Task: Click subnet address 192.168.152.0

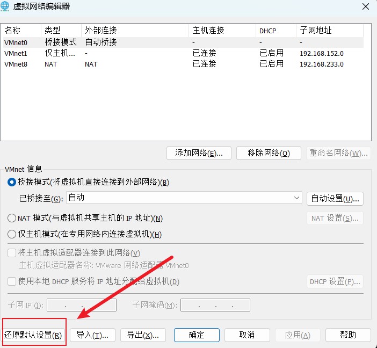Action: pos(322,53)
